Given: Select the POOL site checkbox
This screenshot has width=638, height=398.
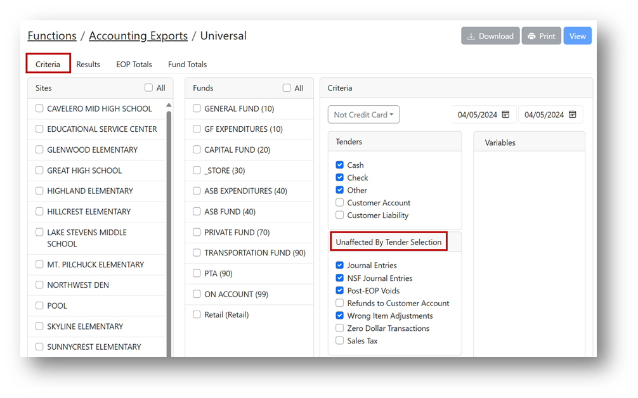Looking at the screenshot, I should click(x=39, y=305).
